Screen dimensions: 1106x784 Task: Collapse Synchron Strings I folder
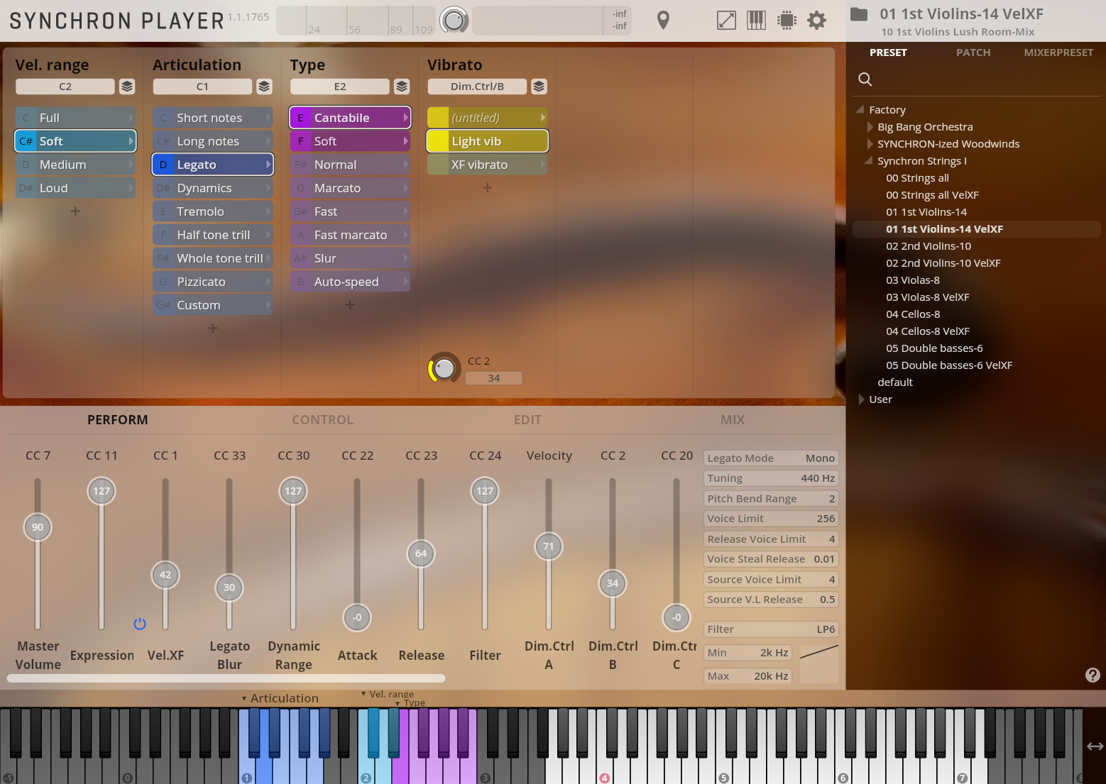tap(868, 161)
